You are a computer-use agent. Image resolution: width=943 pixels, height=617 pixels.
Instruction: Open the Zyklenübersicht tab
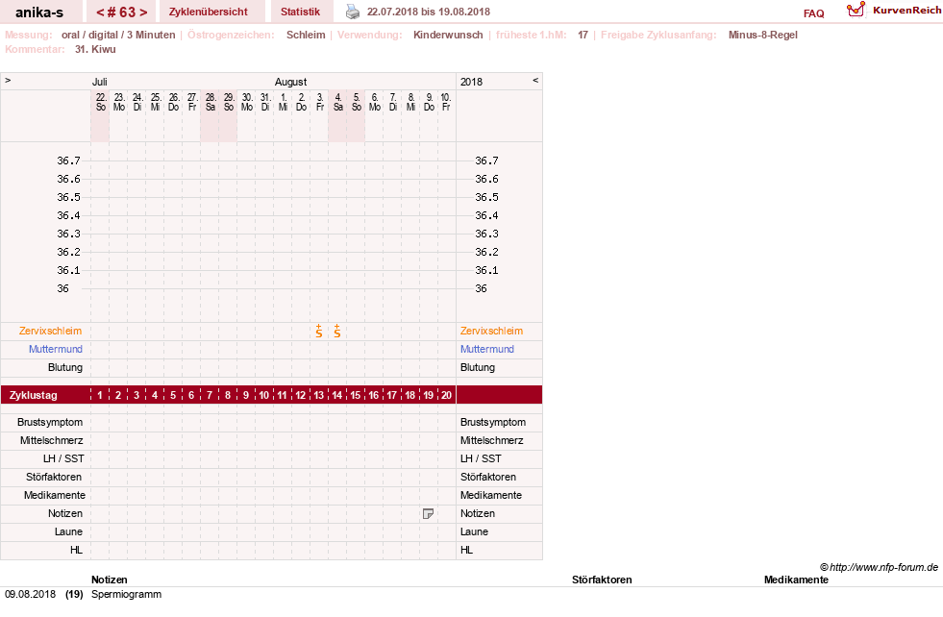[x=208, y=12]
